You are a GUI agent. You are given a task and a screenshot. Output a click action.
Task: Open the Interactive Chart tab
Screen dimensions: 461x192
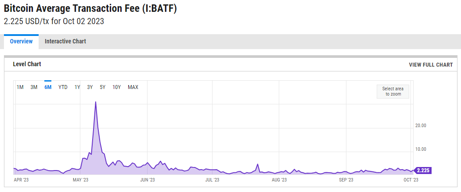coord(65,41)
